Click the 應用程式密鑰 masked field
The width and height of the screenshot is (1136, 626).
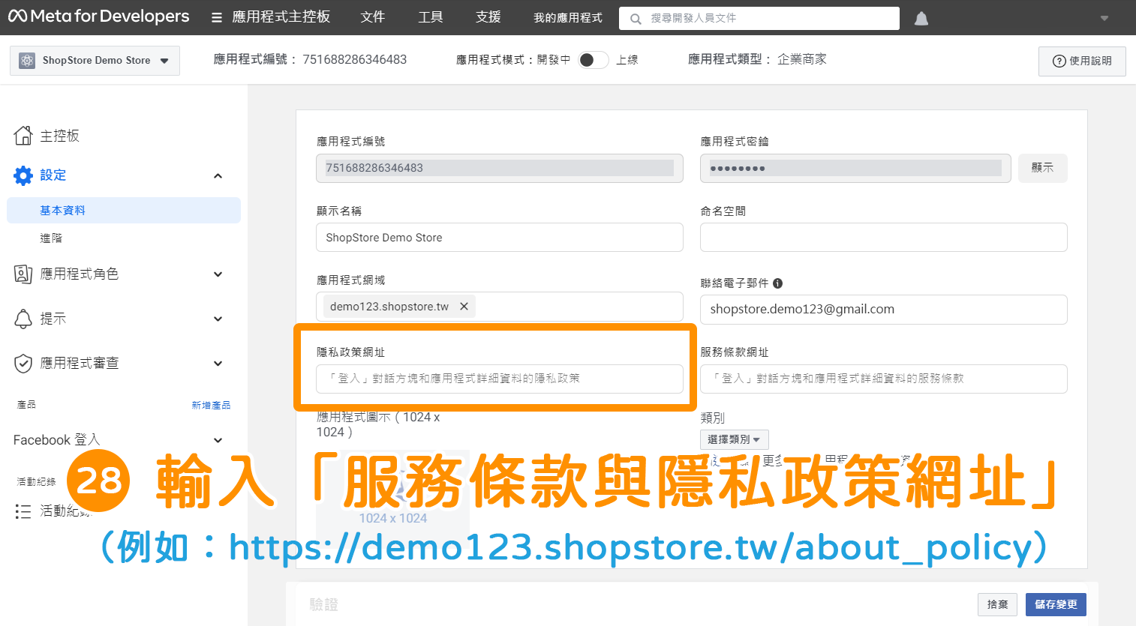click(x=855, y=168)
